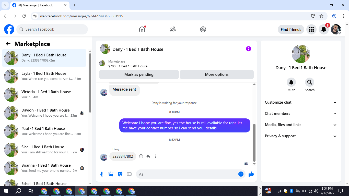Send a thumbs-up like
The height and width of the screenshot is (196, 349).
pos(251,174)
